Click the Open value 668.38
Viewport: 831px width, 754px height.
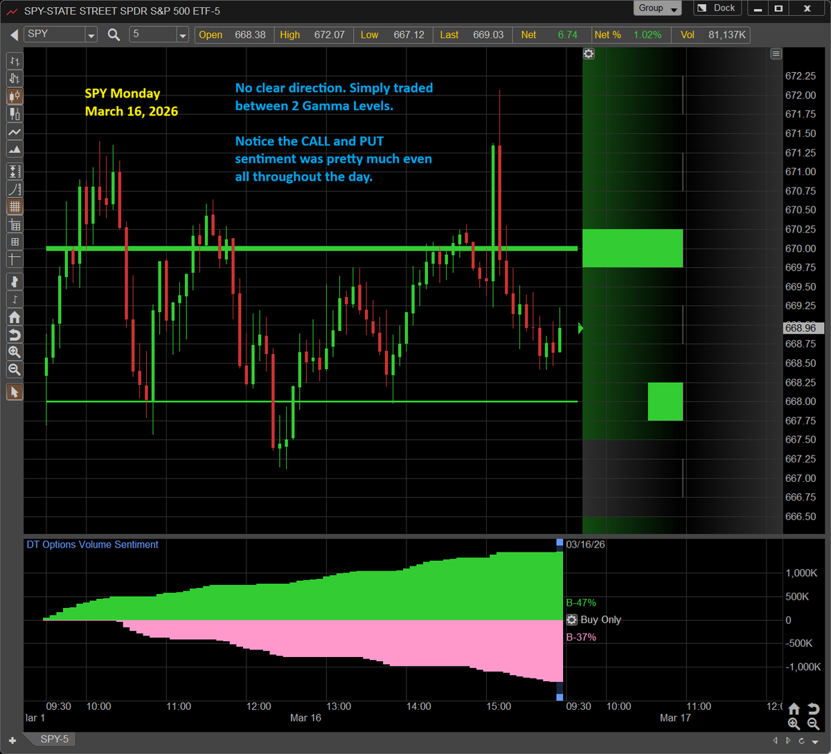click(250, 35)
